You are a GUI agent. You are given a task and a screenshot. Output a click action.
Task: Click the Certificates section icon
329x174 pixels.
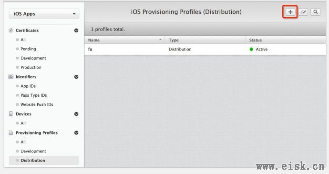[10, 31]
